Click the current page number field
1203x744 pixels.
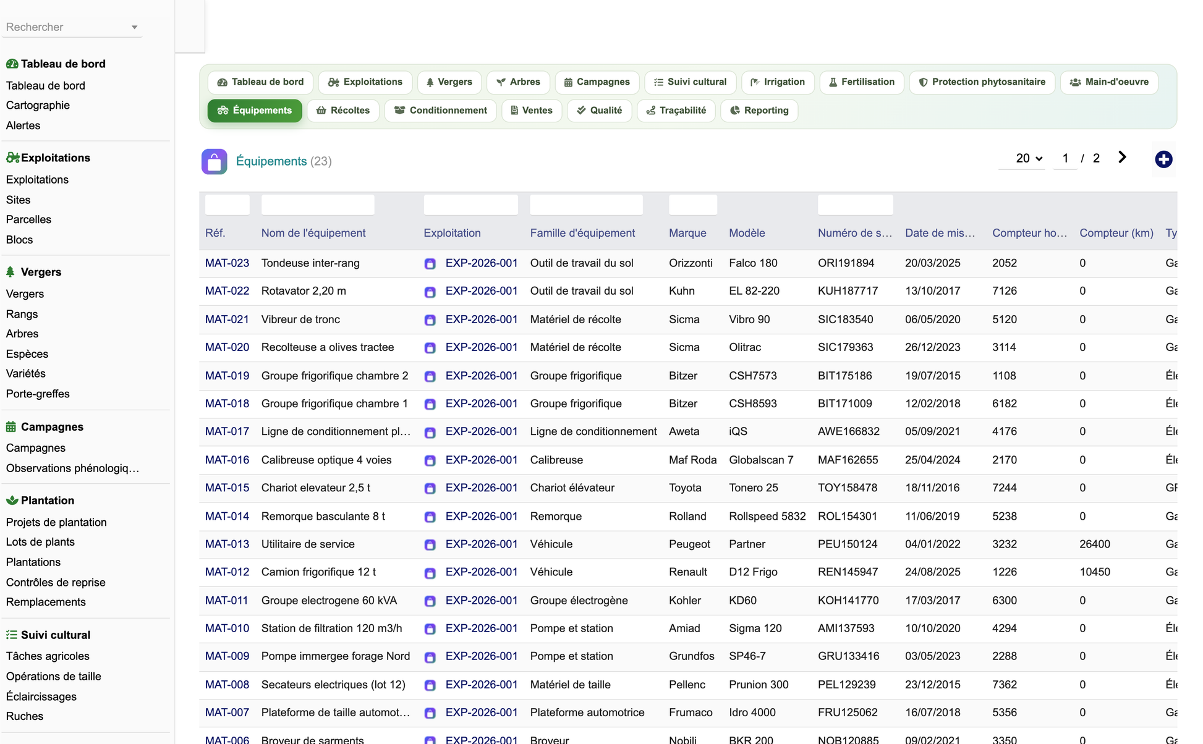(1065, 159)
